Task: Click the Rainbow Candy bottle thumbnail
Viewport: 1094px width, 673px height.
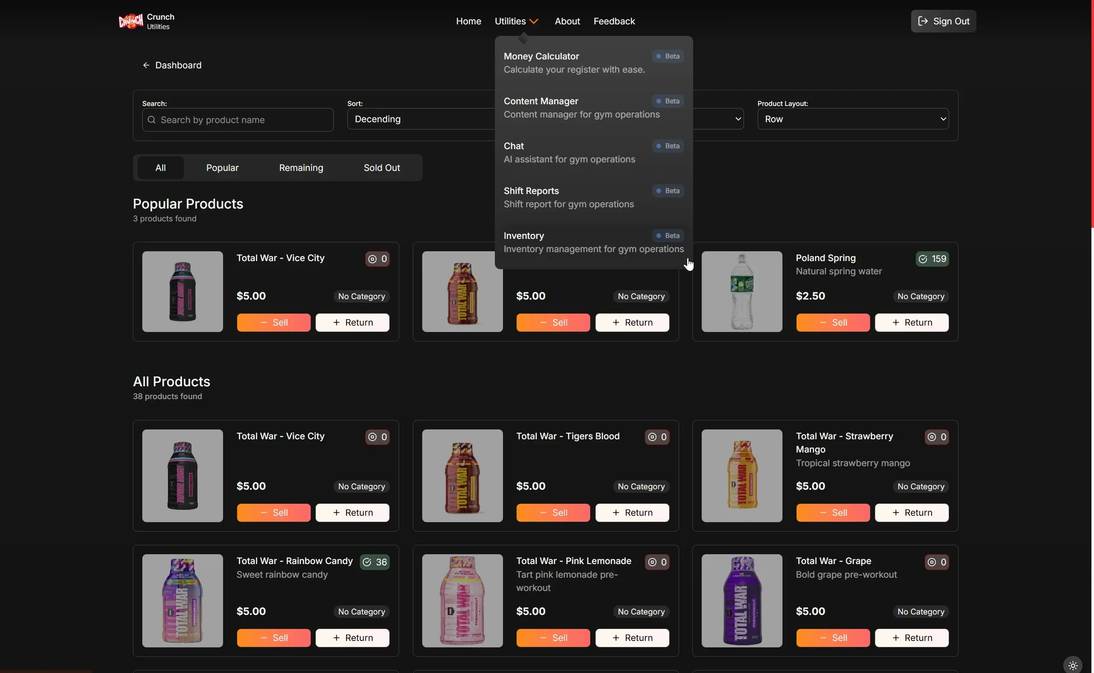Action: [182, 600]
